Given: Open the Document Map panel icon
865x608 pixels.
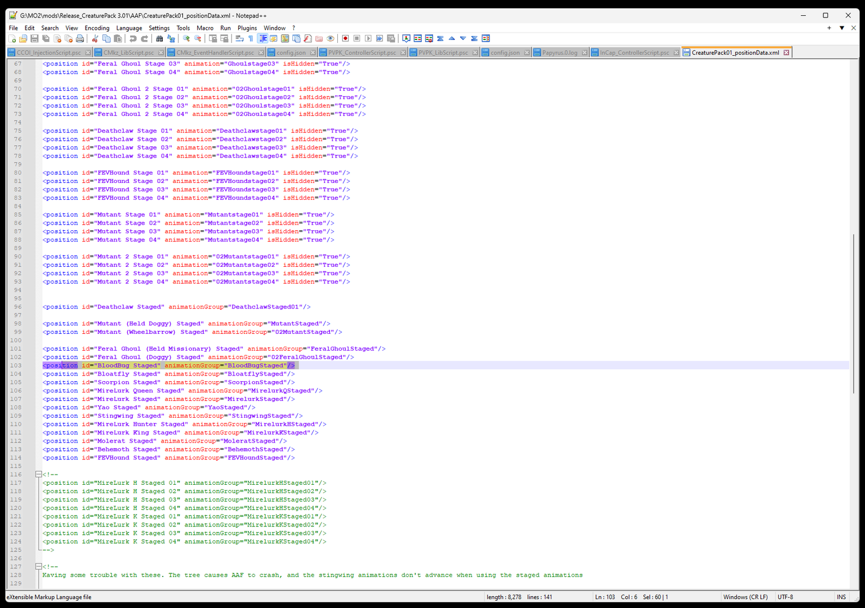Looking at the screenshot, I should click(285, 39).
